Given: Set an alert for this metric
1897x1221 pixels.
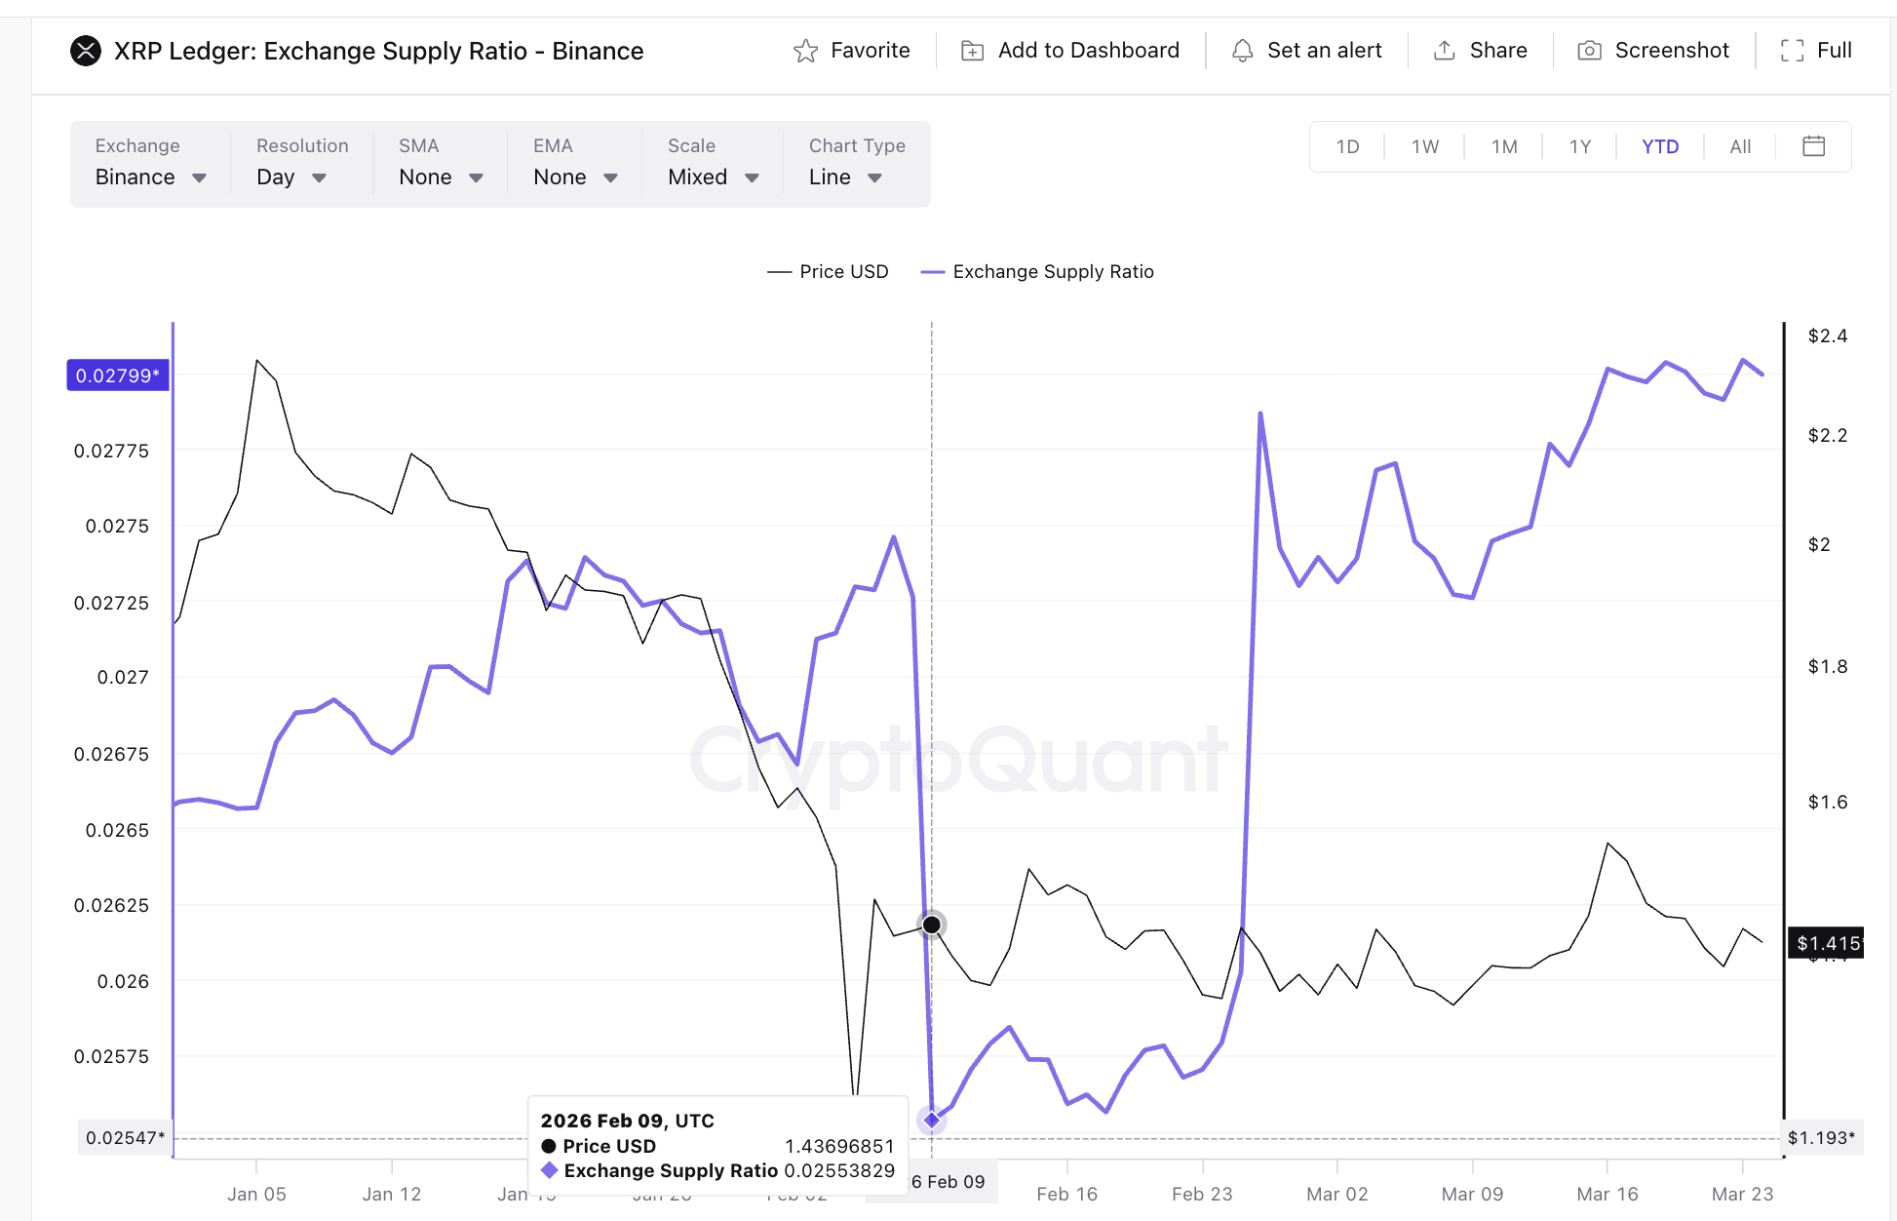Looking at the screenshot, I should (1306, 50).
